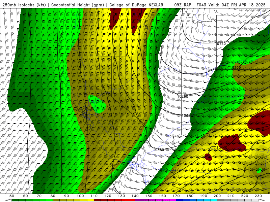
Task: Click the 10320 height contour label
Action: pyautogui.click(x=187, y=115)
